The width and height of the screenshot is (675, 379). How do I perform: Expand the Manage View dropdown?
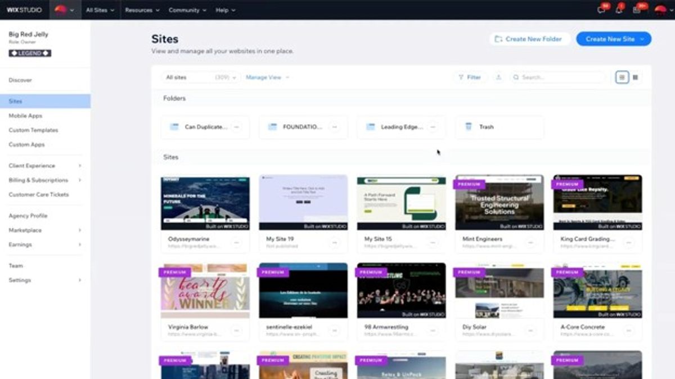[x=267, y=77]
